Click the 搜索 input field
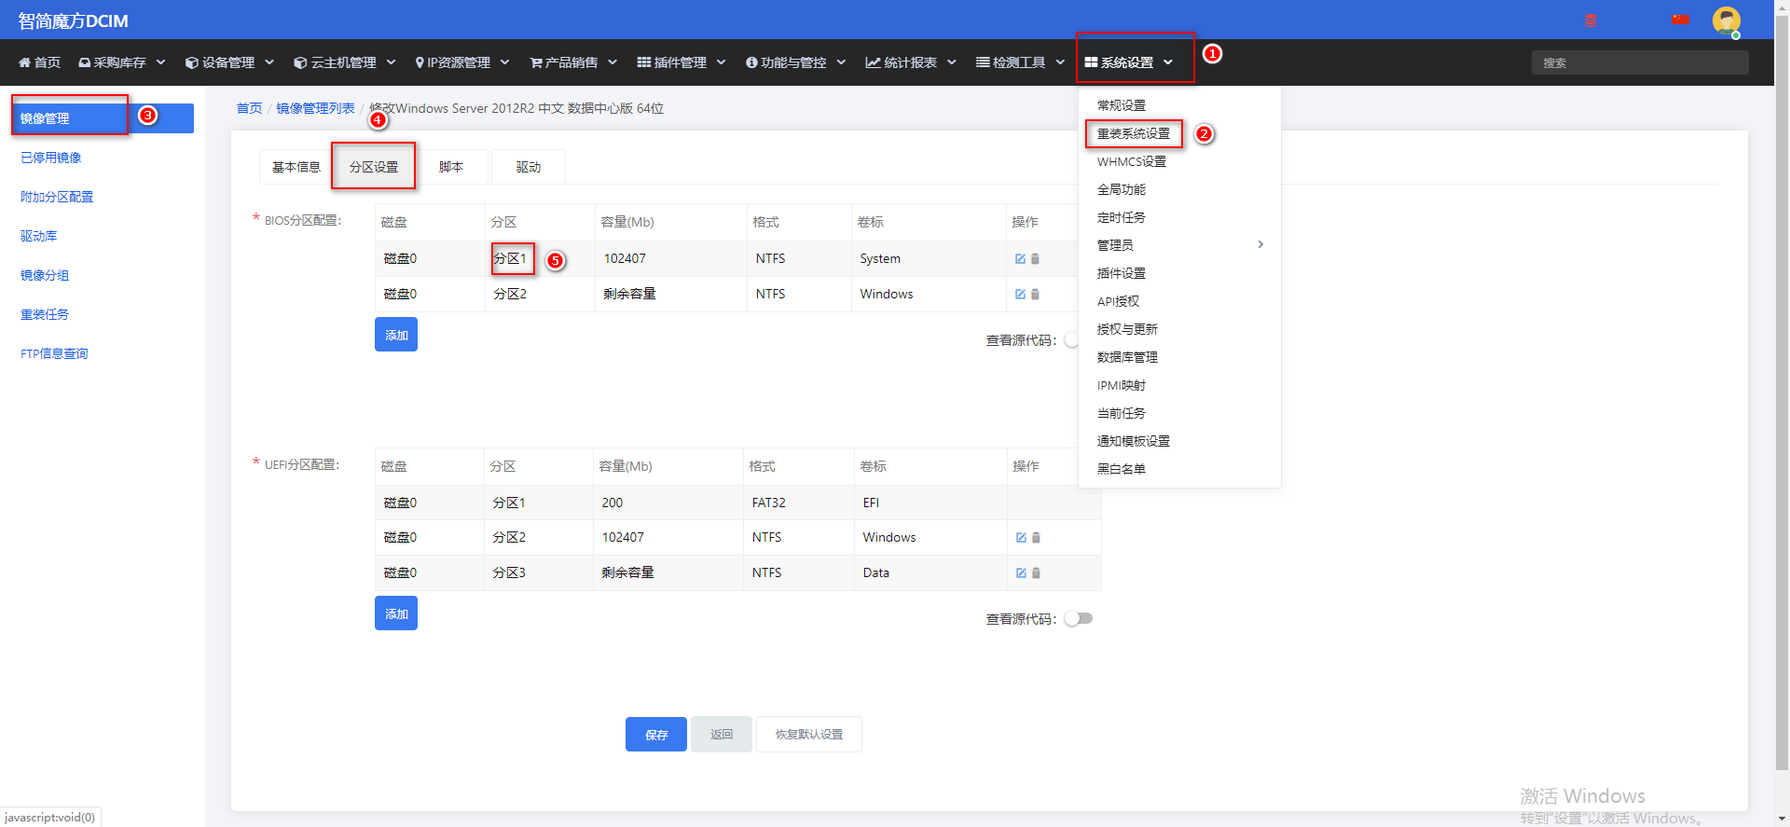1790x827 pixels. [x=1640, y=62]
